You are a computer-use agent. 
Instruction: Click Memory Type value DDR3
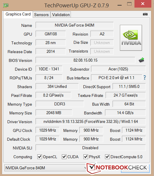60,104
